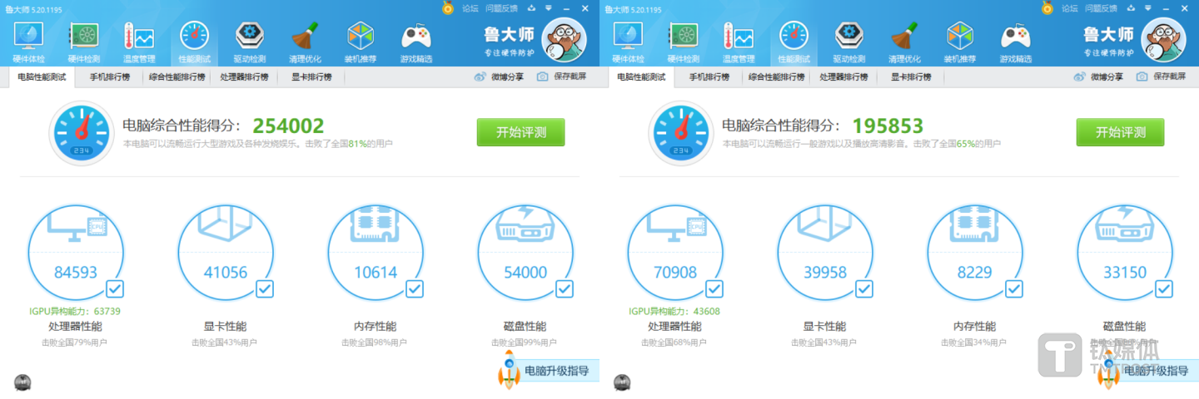Viewport: 1199px width, 399px height.
Task: Click the 鲁大师 avatar in the right window
Action: 1163,40
